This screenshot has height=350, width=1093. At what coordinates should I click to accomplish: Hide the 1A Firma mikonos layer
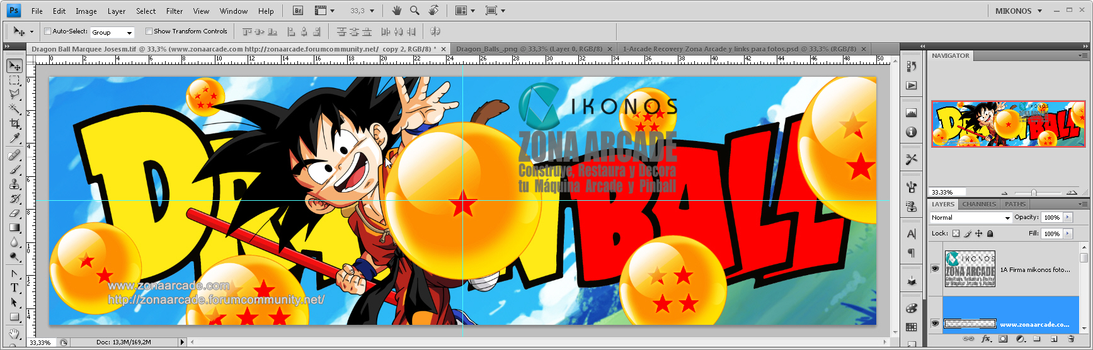point(935,269)
